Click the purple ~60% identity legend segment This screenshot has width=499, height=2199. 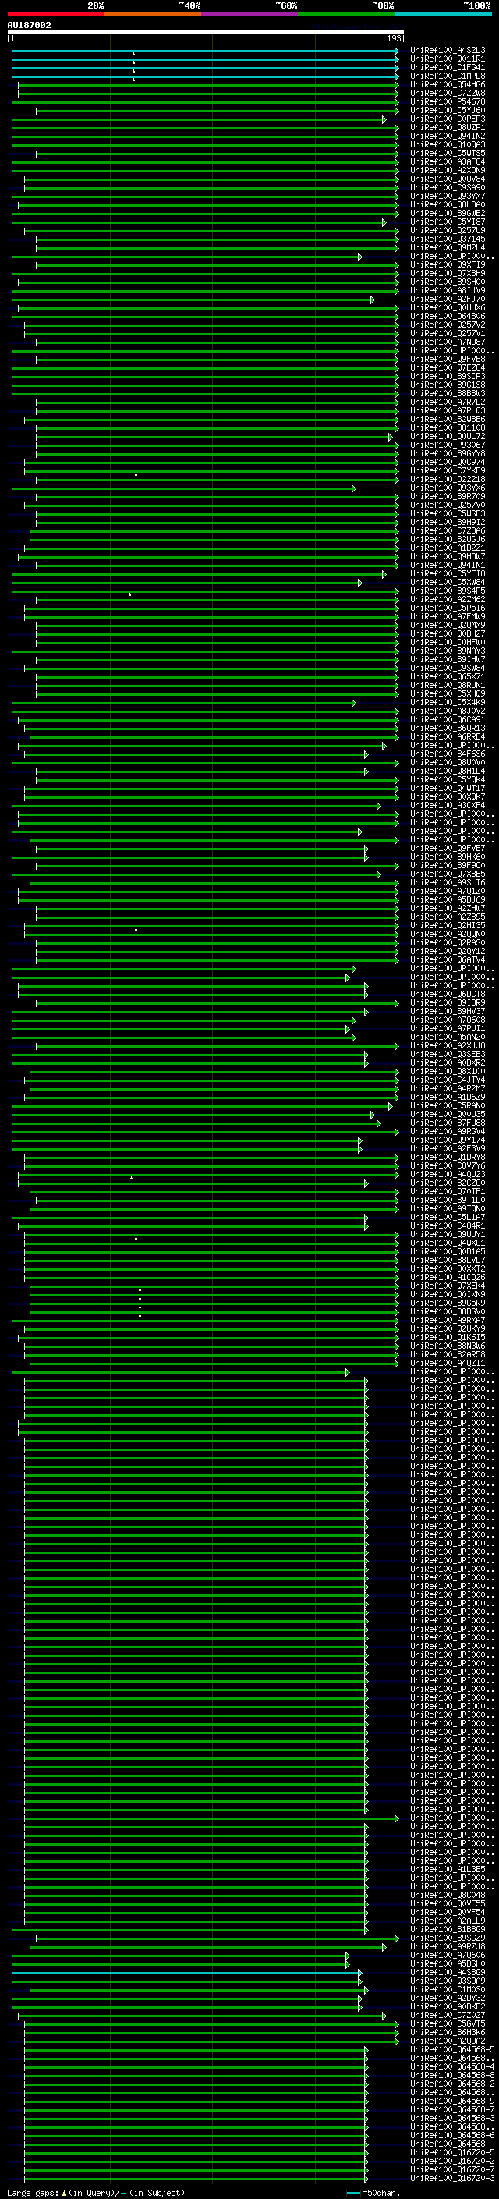pos(250,14)
